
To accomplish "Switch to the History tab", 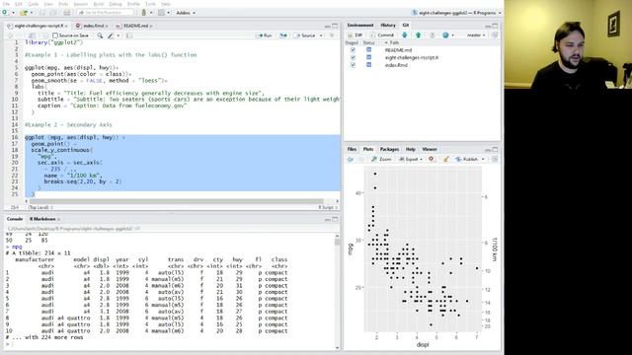I will (x=388, y=25).
